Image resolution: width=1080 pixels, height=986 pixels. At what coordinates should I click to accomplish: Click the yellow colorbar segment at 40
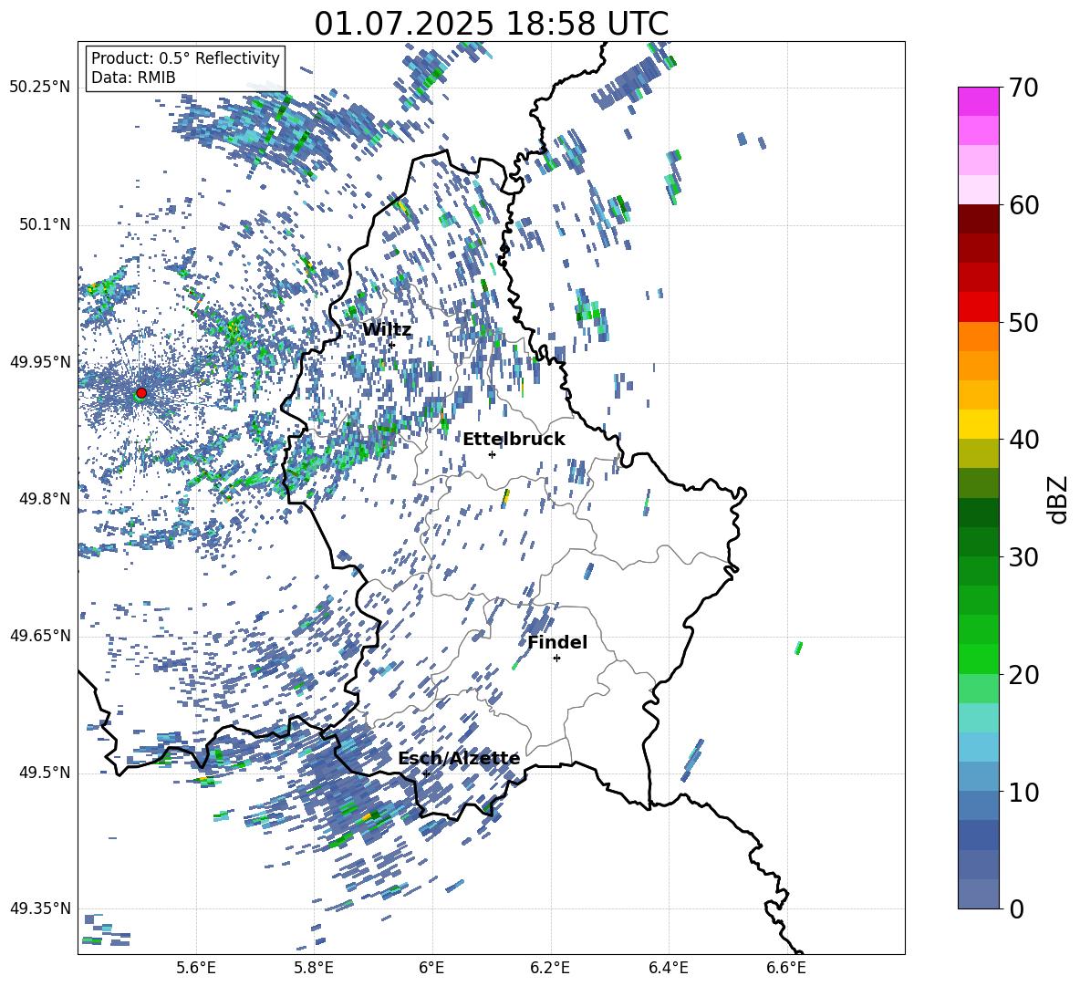(x=978, y=424)
